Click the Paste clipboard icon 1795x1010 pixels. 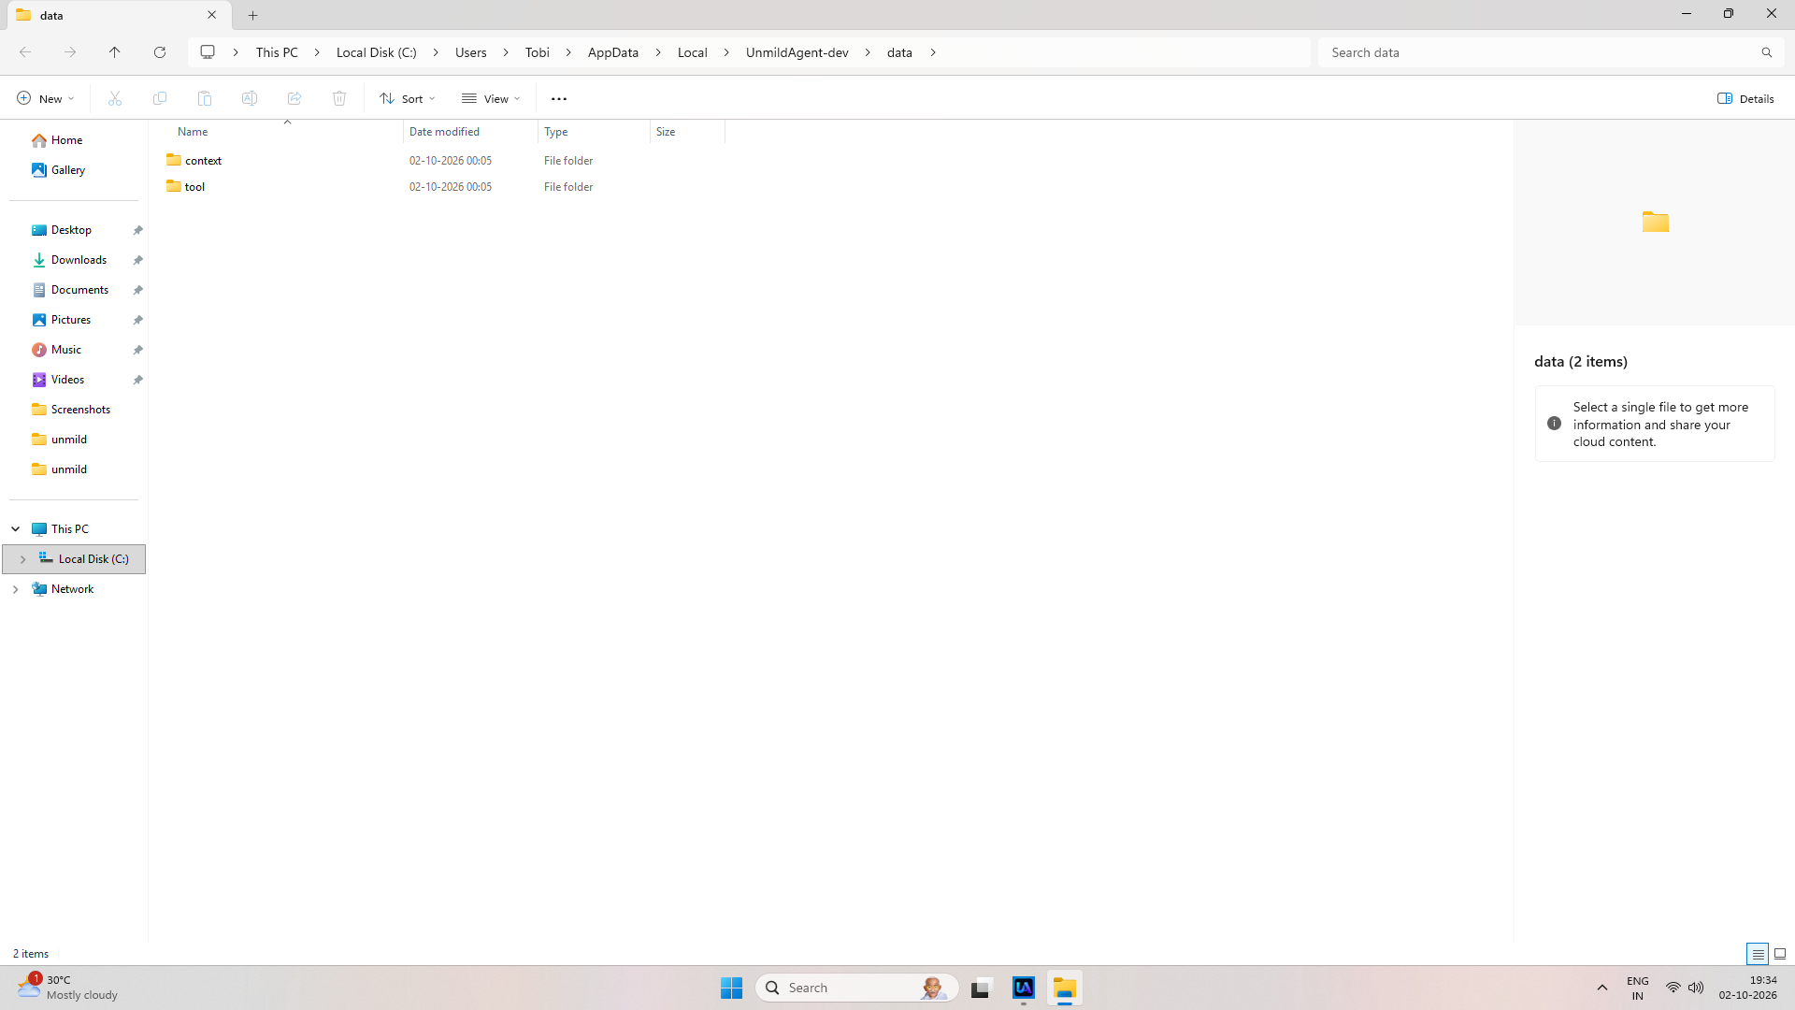tap(205, 98)
